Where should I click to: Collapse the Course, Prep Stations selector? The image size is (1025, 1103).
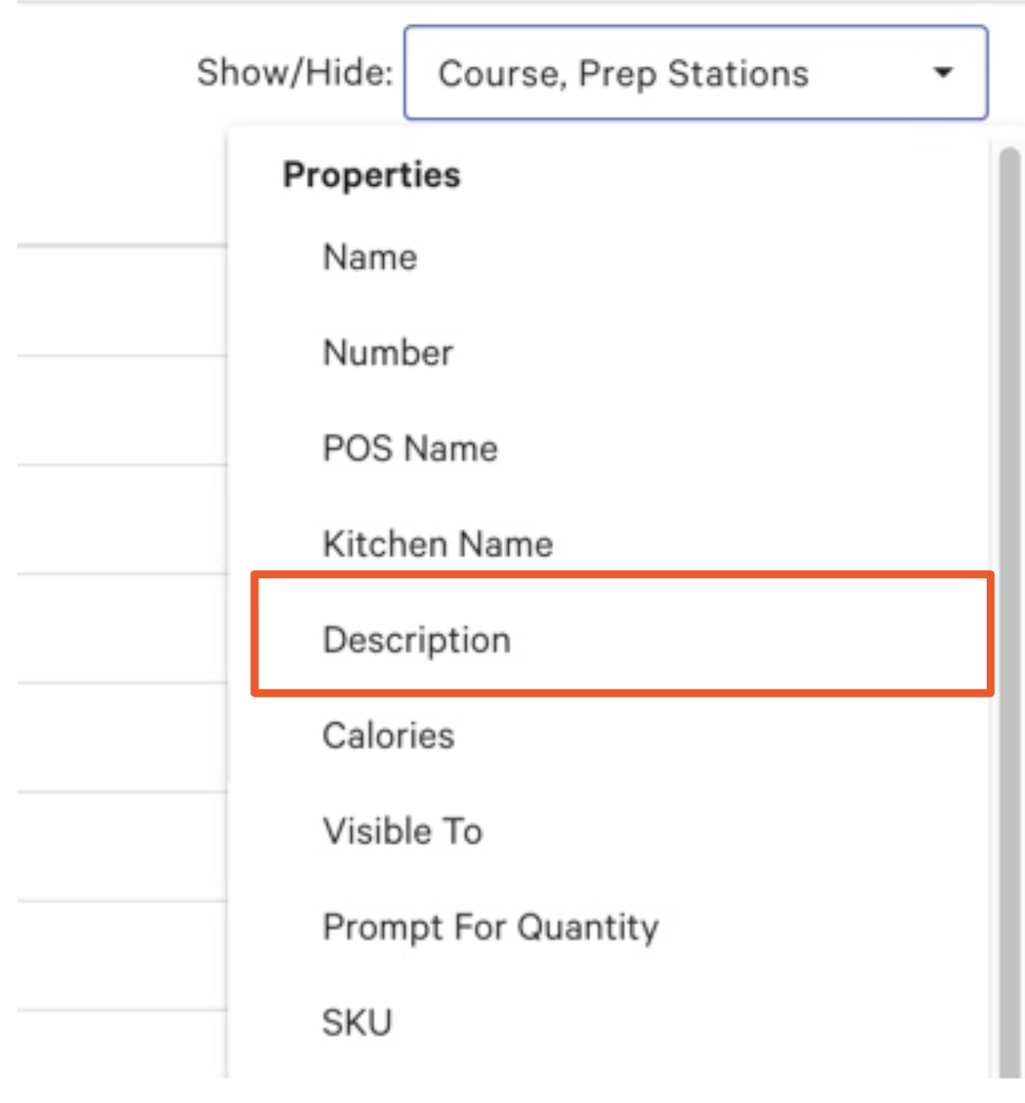click(943, 74)
